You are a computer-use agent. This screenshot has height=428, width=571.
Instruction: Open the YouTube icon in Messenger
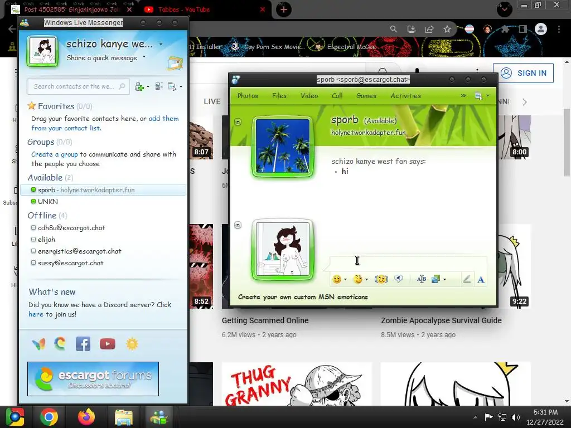108,343
